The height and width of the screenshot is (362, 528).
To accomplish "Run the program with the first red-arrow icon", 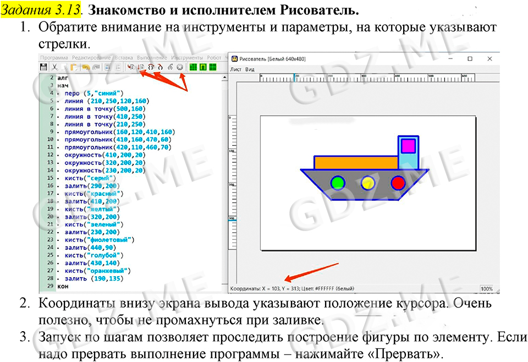I will (x=130, y=67).
